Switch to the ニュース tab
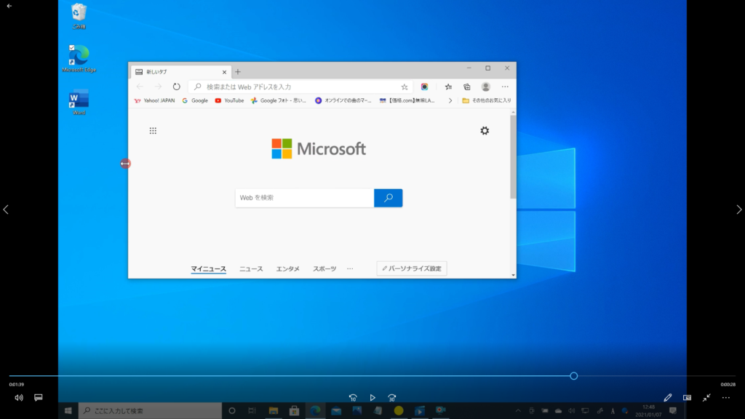The height and width of the screenshot is (419, 745). (x=251, y=269)
